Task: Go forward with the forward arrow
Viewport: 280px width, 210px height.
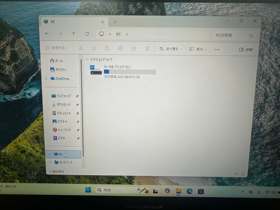Action: pos(60,33)
